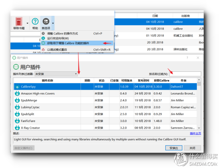219x168 pixels.
Task: Open the Remove Books dropdown arrow
Action: point(27,23)
